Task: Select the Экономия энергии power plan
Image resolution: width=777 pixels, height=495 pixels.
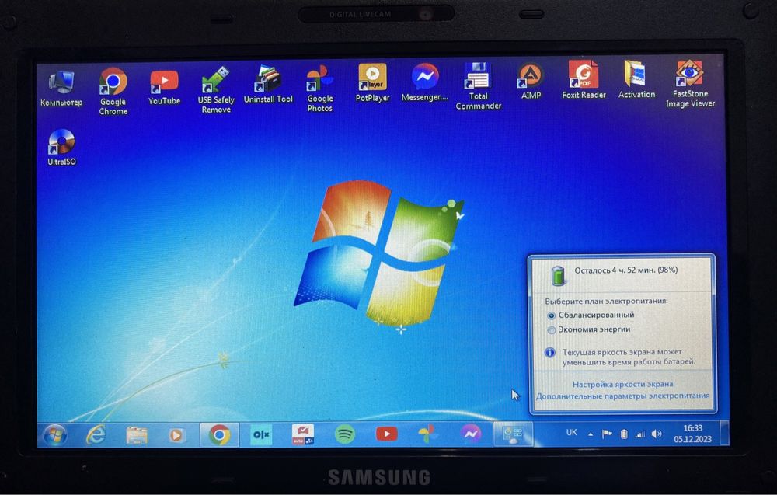Action: (589, 329)
